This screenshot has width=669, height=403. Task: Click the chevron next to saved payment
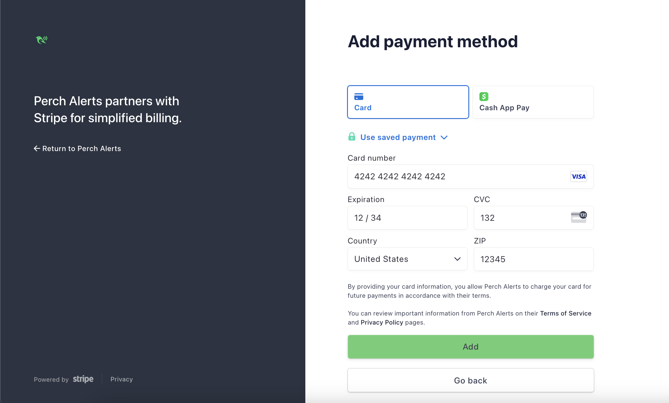pos(444,138)
